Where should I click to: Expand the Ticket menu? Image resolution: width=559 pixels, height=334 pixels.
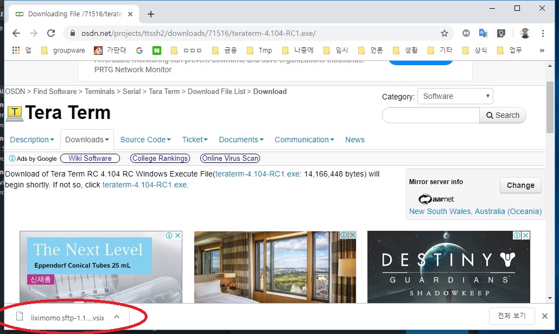click(x=195, y=140)
